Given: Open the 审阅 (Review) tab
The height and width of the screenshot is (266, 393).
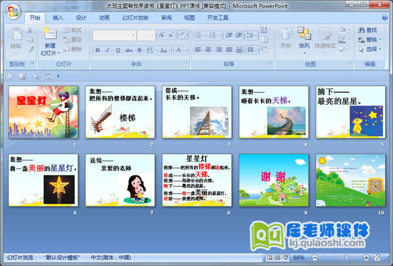Looking at the screenshot, I should tap(166, 18).
